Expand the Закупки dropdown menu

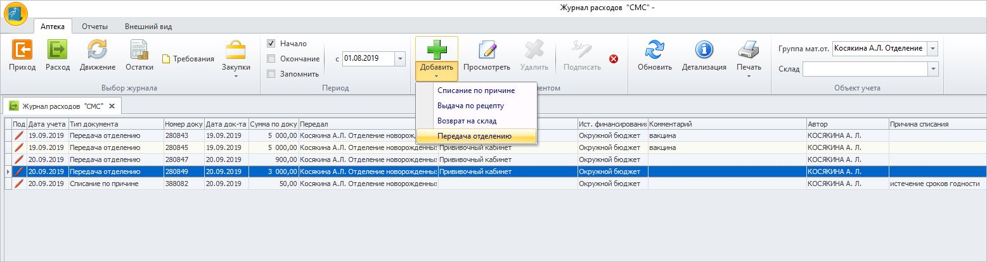235,76
